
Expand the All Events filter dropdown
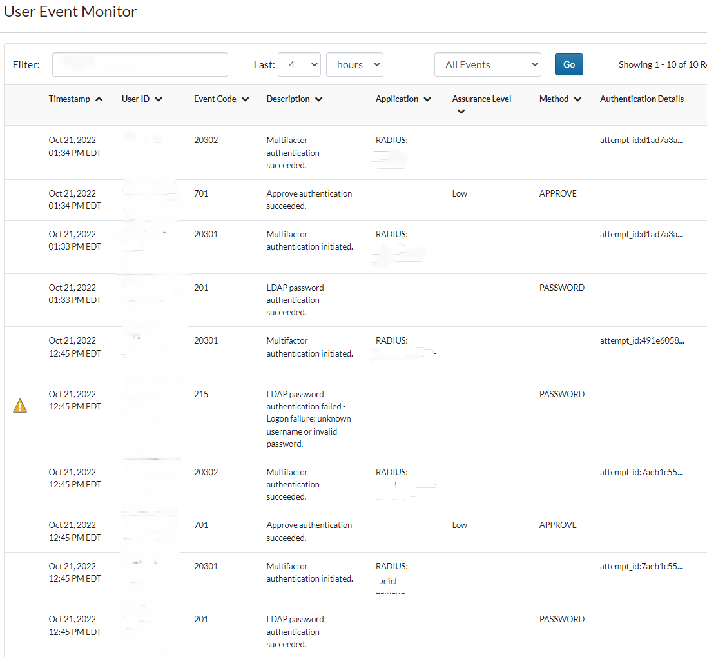[x=487, y=64]
